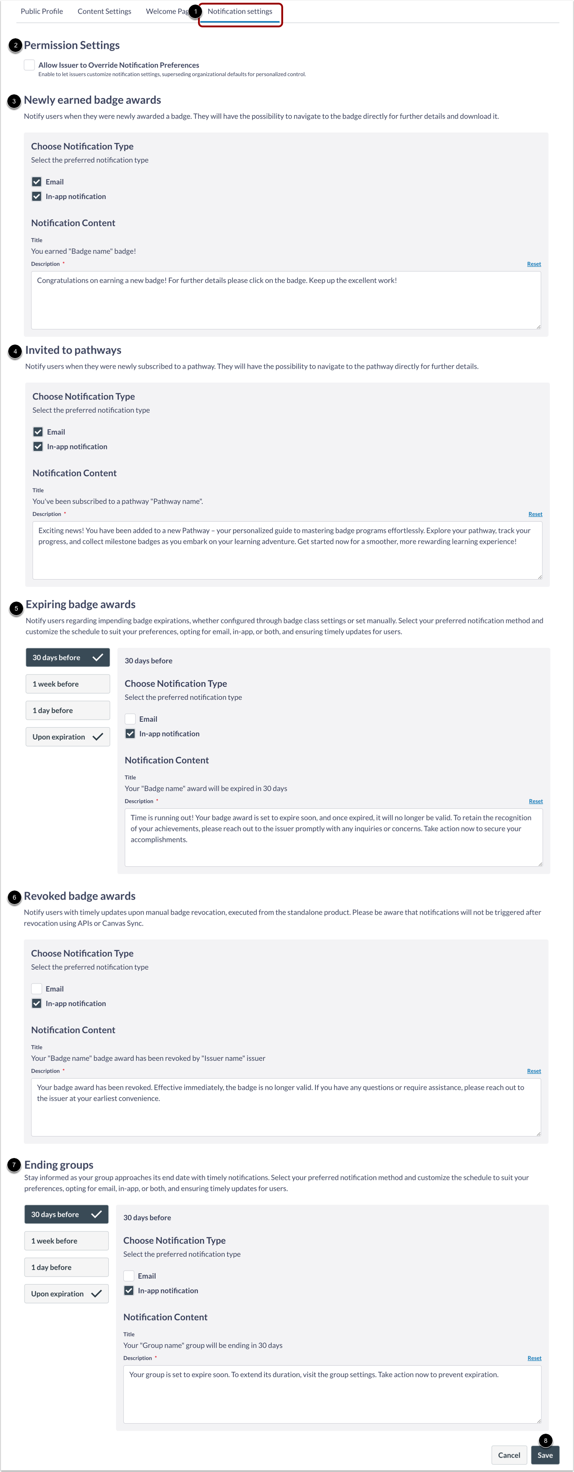Reset the Newly earned badge description
The height and width of the screenshot is (1472, 574).
point(533,263)
